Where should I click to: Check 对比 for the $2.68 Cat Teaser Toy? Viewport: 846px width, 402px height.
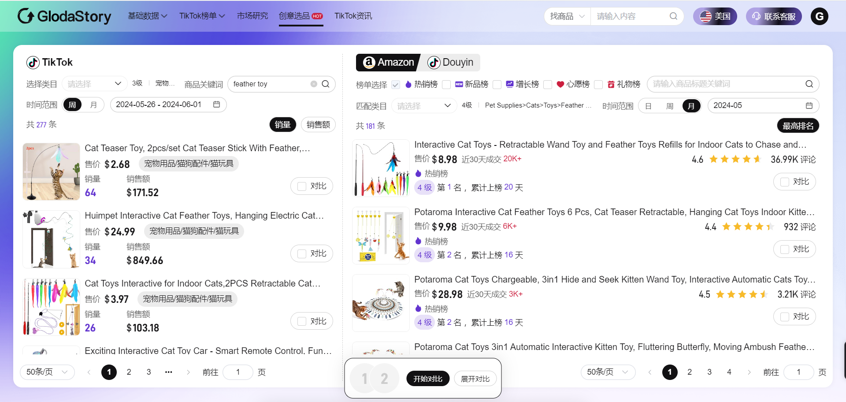[302, 186]
